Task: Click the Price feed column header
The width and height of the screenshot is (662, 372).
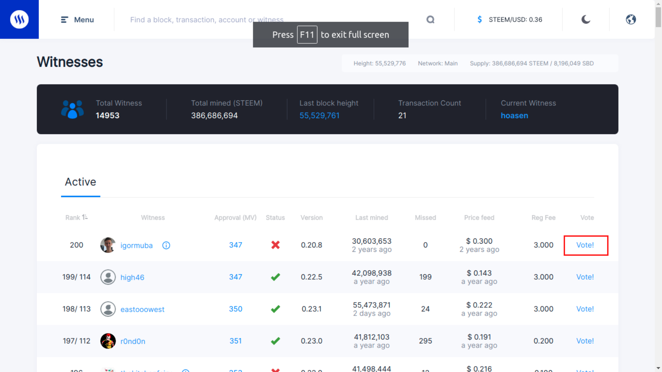Action: pos(479,218)
